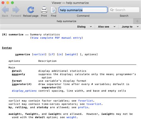
Task: Click the Syntax heading
Action: [7, 48]
